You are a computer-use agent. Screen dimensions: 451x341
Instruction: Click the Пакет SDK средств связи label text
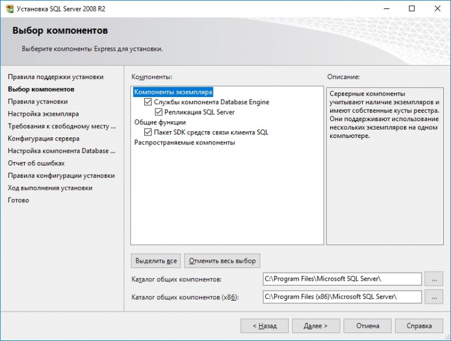(211, 133)
